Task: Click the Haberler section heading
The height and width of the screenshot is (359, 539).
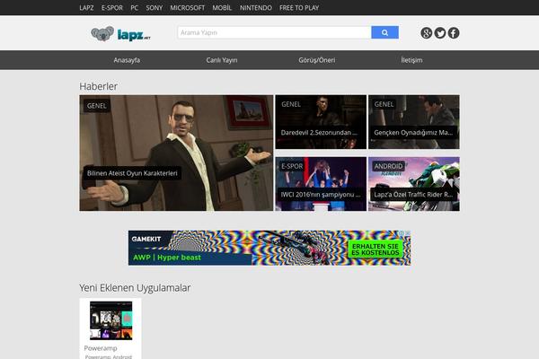Action: pos(98,86)
